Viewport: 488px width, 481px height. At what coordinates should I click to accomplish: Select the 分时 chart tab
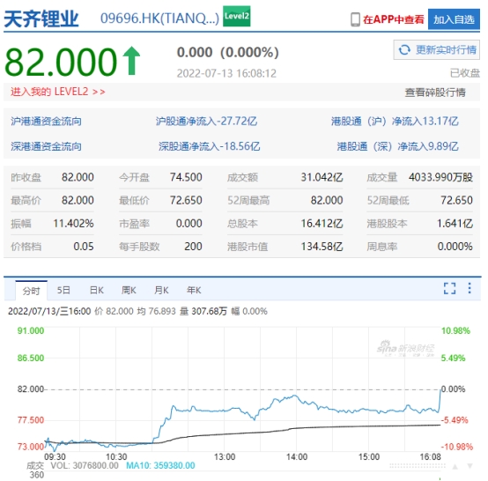tap(32, 291)
